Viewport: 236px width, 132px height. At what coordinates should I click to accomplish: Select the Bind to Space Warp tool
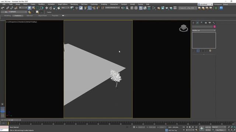click(16, 8)
